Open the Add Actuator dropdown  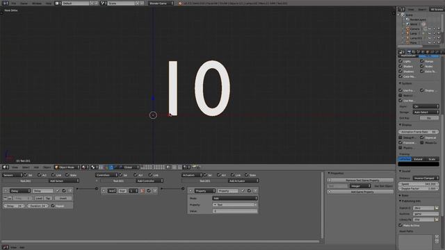[243, 181]
